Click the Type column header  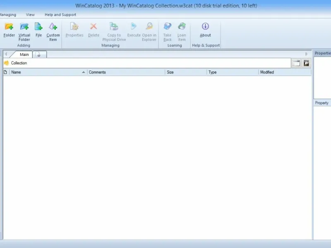coord(233,72)
